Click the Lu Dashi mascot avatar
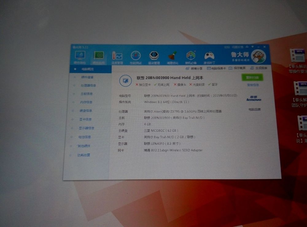Image resolution: width=307 pixels, height=227 pixels. click(x=258, y=56)
